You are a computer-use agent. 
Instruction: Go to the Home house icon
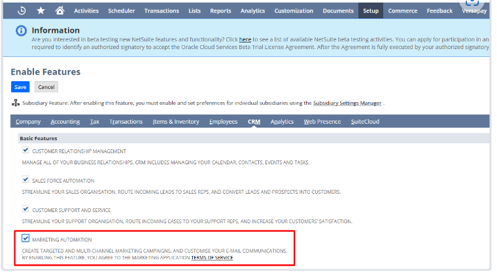tap(60, 10)
